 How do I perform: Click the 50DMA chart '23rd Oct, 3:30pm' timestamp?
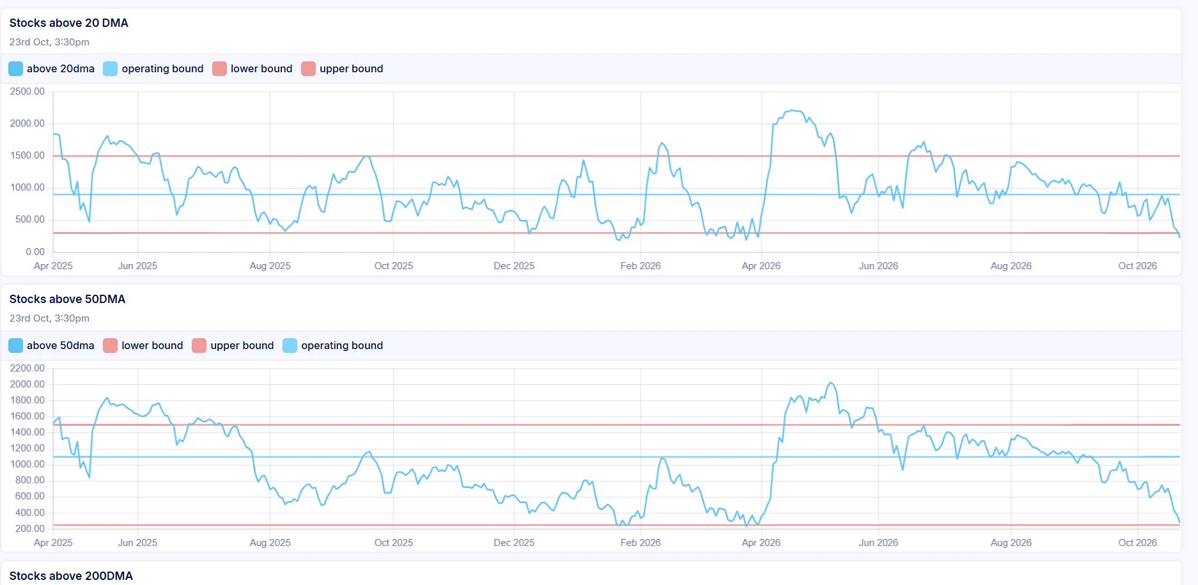pos(49,318)
